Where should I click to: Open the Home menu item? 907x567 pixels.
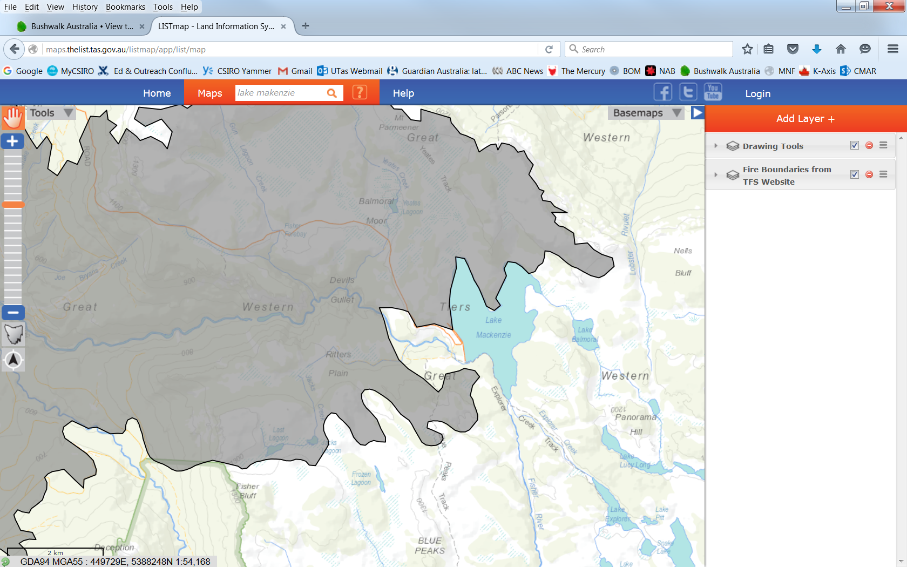click(157, 93)
